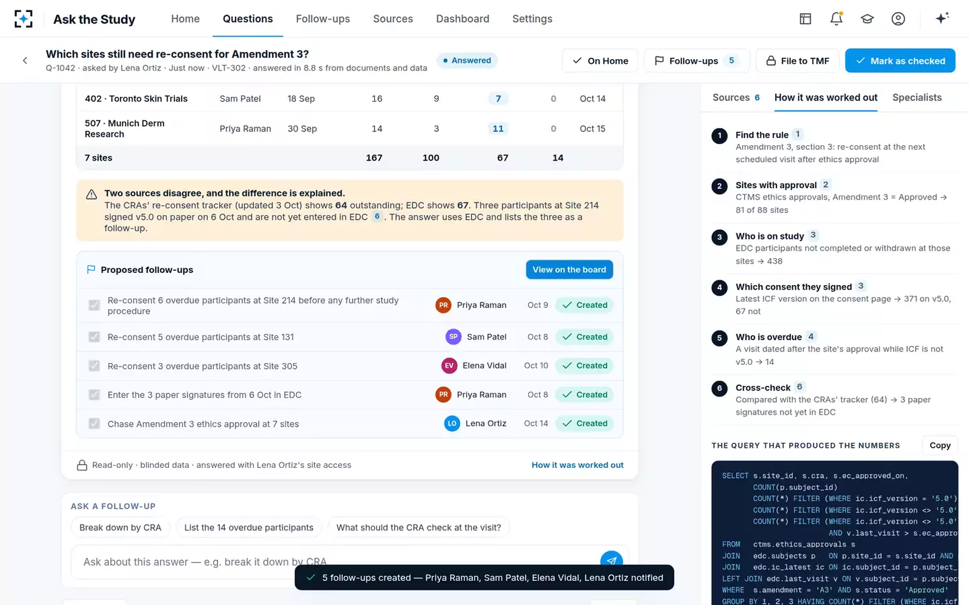Copy the SQL query with Copy button
The width and height of the screenshot is (969, 605).
940,445
